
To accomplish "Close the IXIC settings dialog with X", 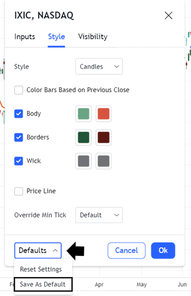I will coord(168,15).
